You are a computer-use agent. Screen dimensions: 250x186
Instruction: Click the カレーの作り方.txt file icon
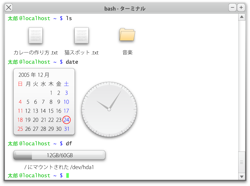point(36,35)
